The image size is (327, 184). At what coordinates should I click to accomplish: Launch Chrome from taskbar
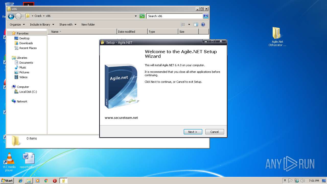[x=46, y=181]
